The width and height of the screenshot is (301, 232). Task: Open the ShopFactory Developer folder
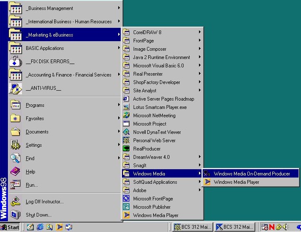(x=162, y=82)
